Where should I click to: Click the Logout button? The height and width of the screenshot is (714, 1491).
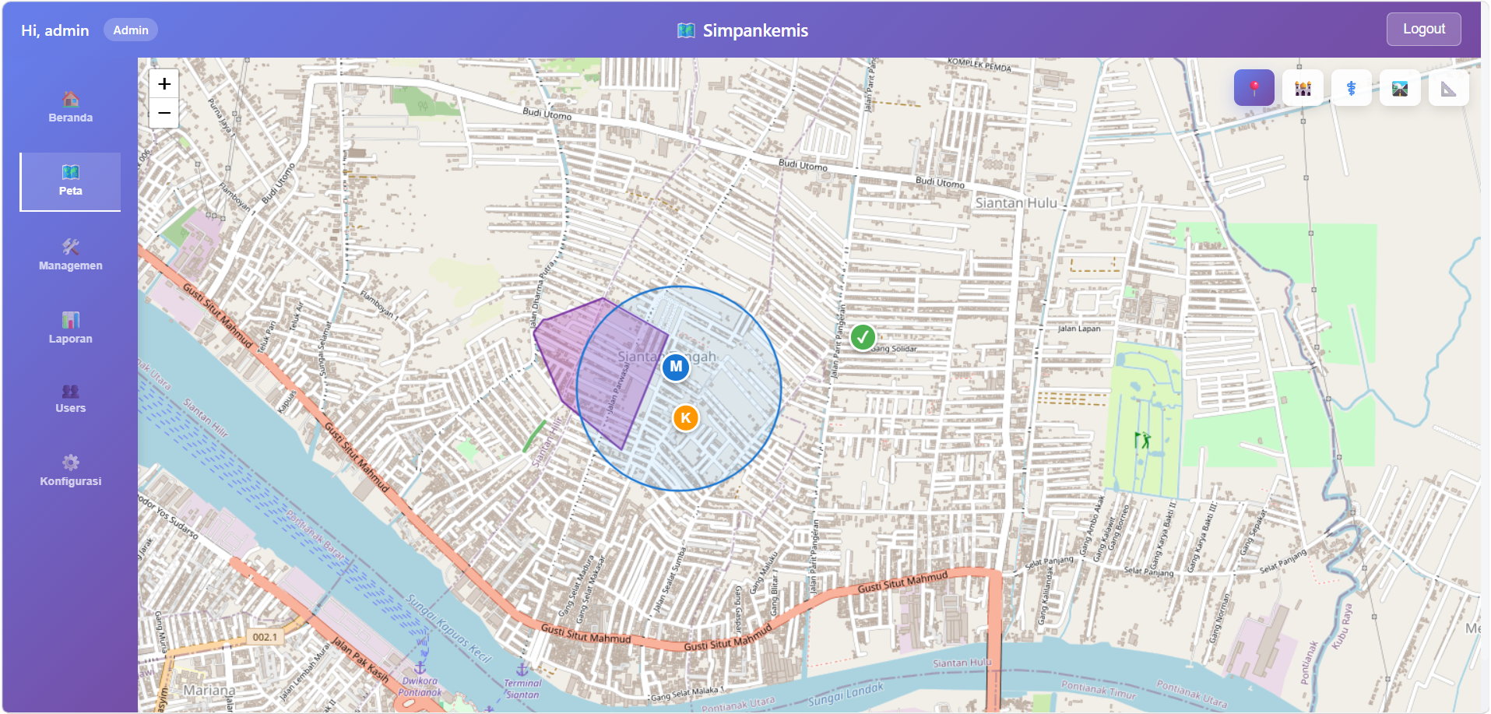coord(1423,29)
